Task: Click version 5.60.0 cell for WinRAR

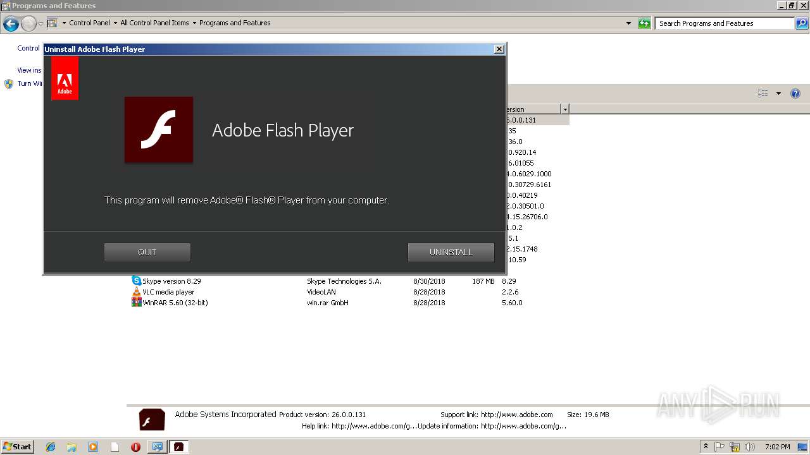Action: point(512,303)
